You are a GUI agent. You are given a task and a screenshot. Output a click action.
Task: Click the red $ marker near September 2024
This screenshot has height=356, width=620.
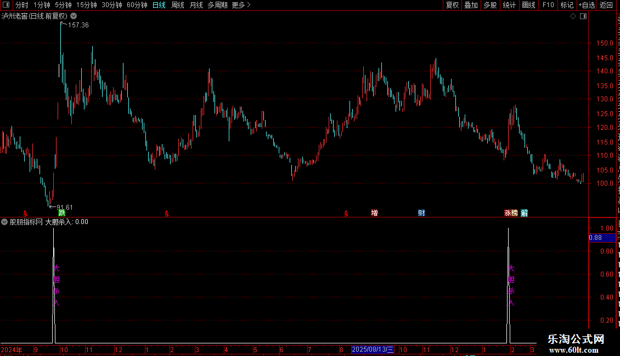click(25, 214)
